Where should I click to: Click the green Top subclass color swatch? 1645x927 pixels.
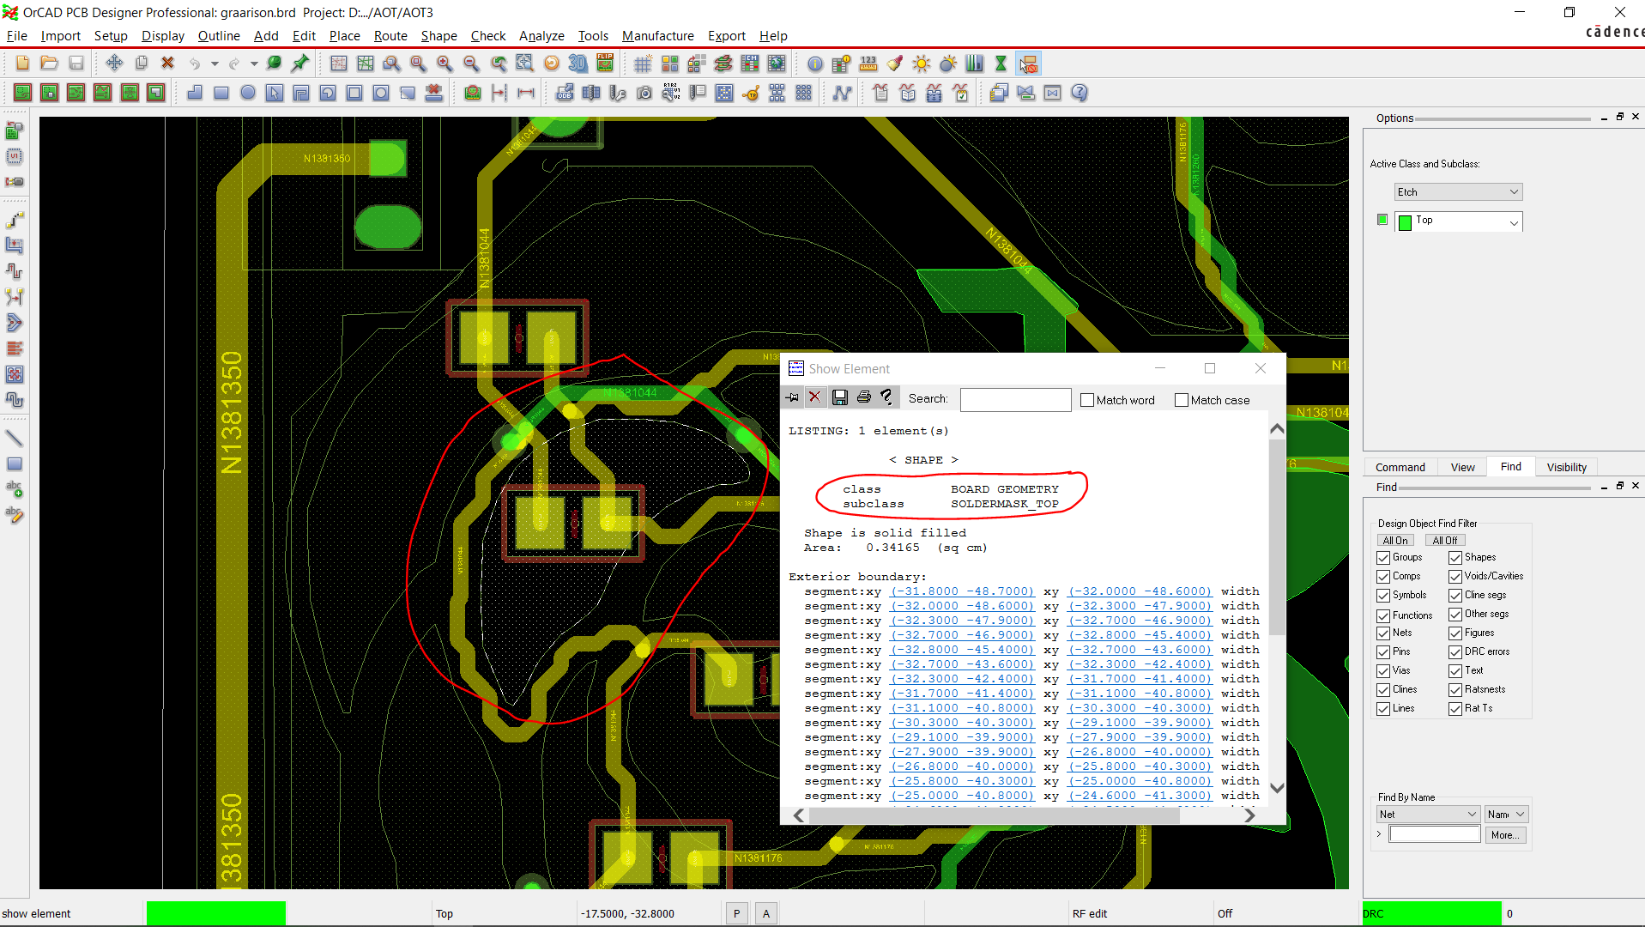click(1405, 222)
